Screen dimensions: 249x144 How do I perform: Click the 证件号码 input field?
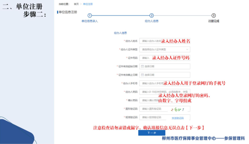click(146, 58)
